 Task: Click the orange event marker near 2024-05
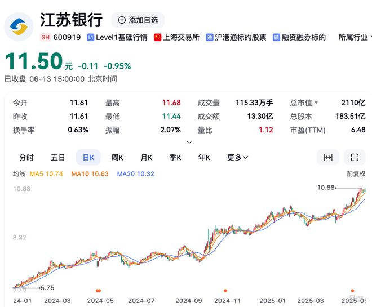[98, 291]
